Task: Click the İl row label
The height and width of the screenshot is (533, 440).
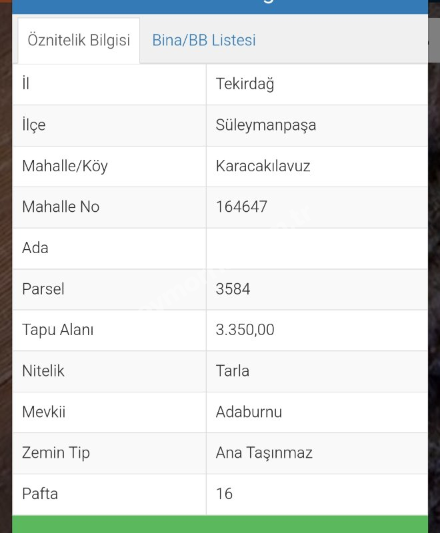Action: click(26, 83)
